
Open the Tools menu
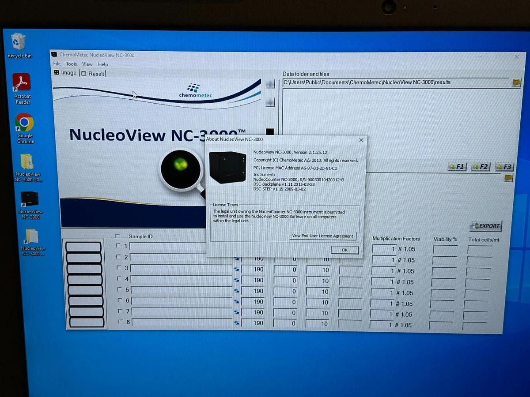[x=72, y=64]
